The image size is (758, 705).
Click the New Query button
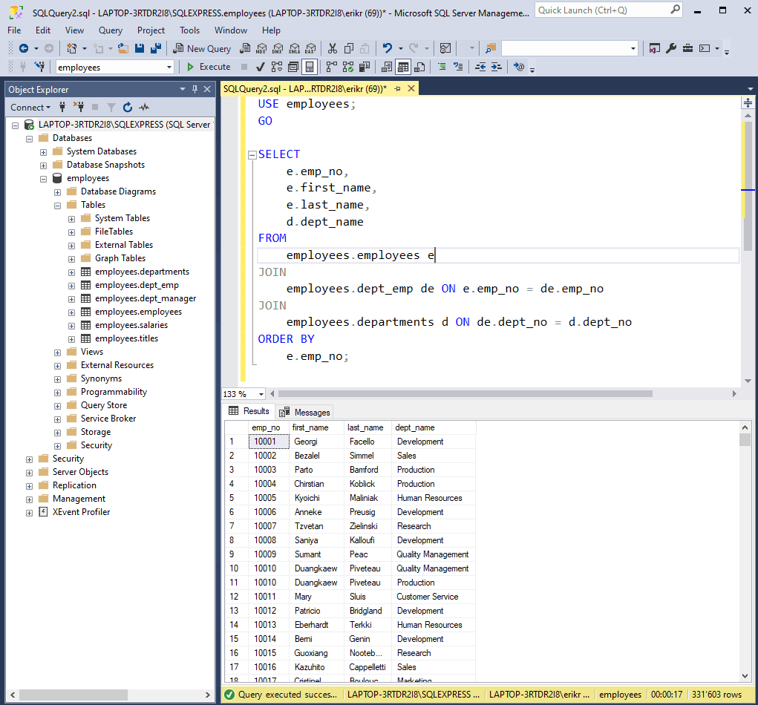[203, 48]
